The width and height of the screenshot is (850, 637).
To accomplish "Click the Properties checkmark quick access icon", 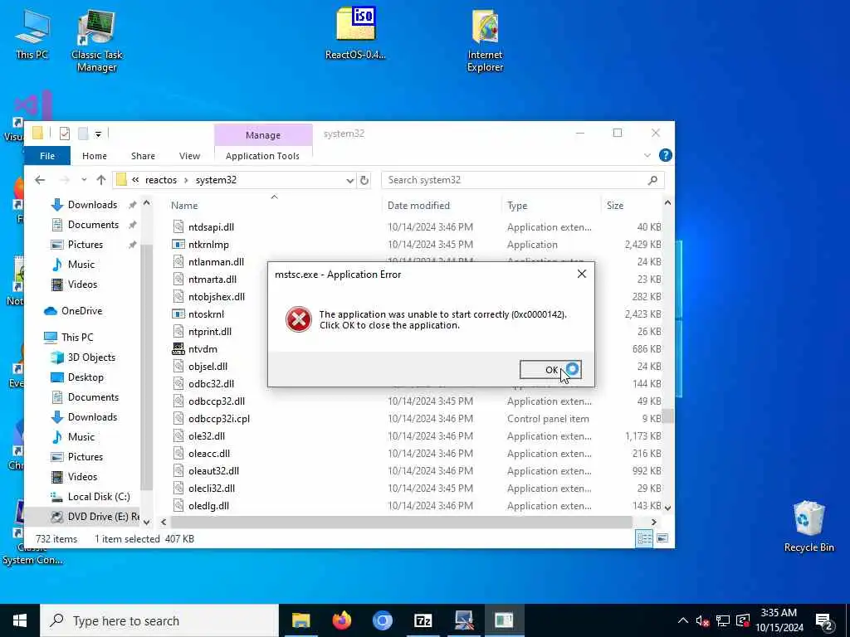I will [65, 134].
